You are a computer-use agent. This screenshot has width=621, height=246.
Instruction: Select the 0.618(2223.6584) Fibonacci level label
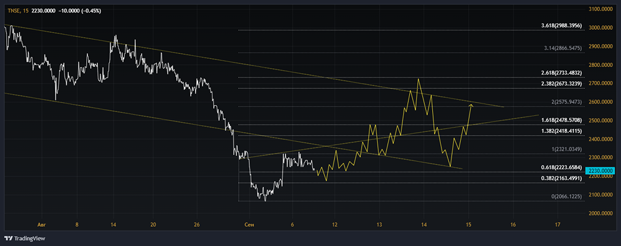[x=561, y=167]
